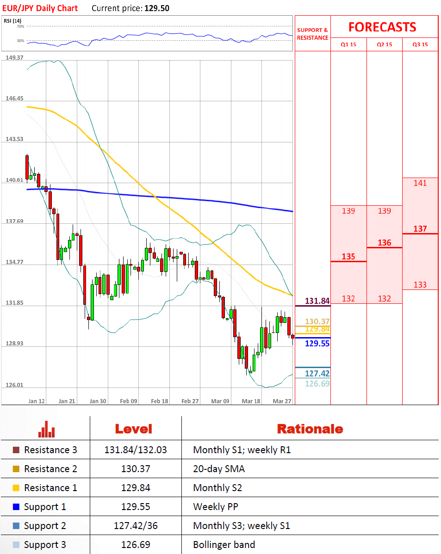This screenshot has width=441, height=554.
Task: Click the Resistance 2 row label
Action: [x=50, y=469]
